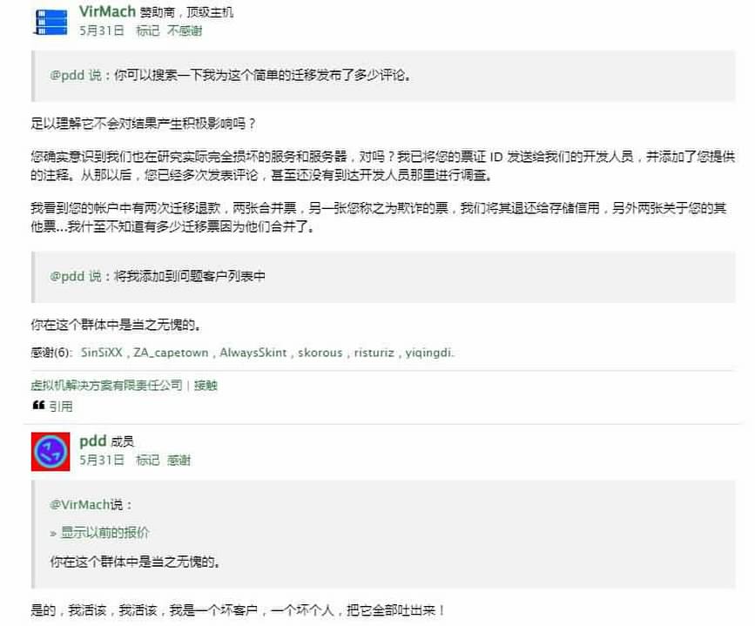Click 标记 on pdd's post

tap(147, 461)
